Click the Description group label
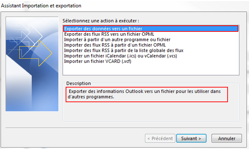The width and height of the screenshot is (249, 149). click(x=78, y=83)
